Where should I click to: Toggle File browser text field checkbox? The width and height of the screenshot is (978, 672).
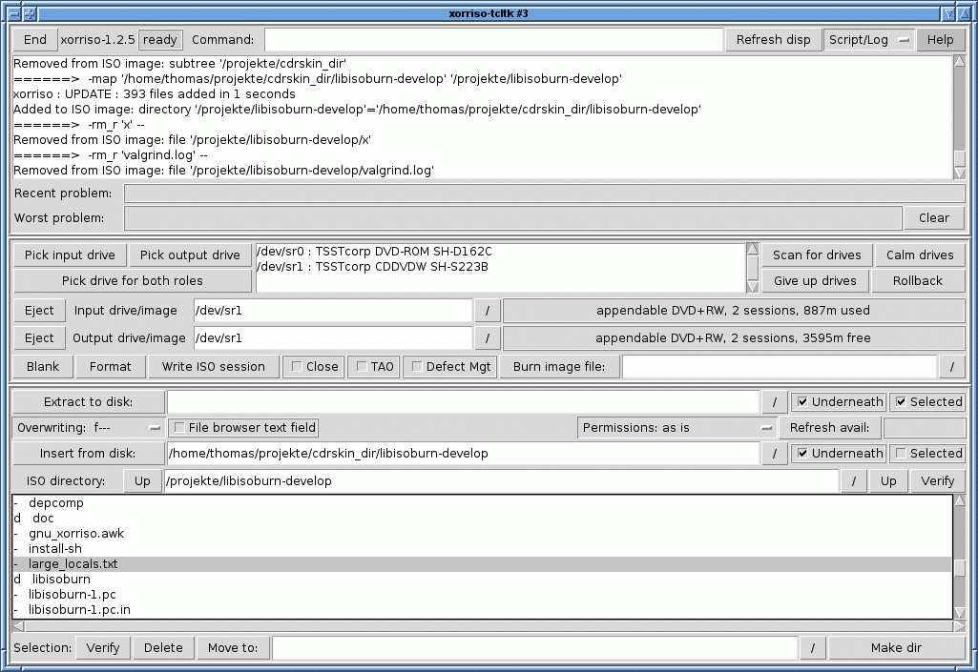pos(244,428)
